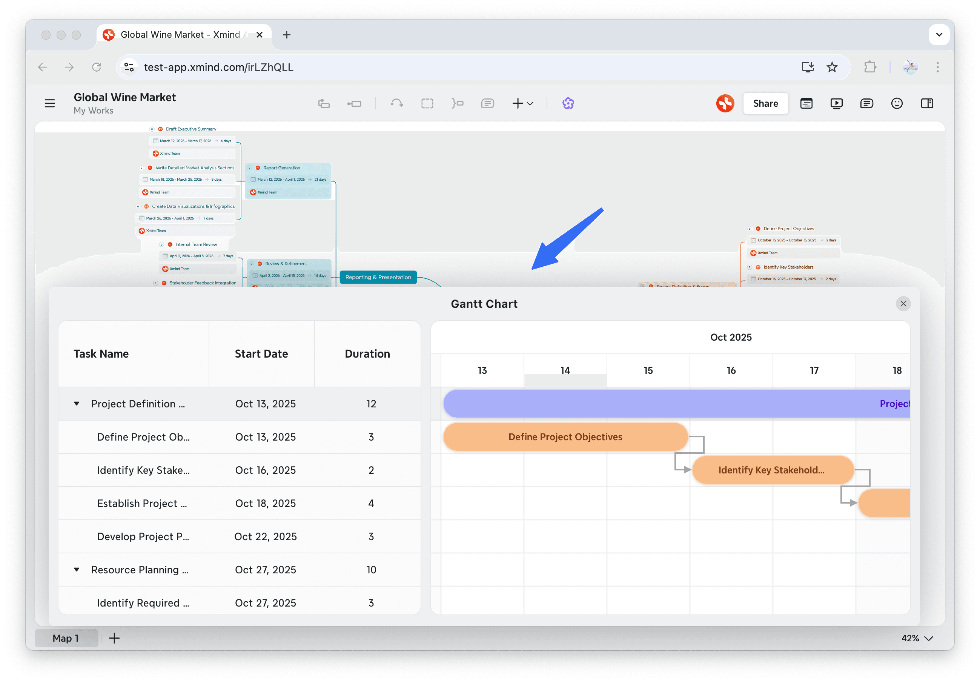Open the insert element dropdown arrow
The height and width of the screenshot is (682, 980).
point(530,103)
